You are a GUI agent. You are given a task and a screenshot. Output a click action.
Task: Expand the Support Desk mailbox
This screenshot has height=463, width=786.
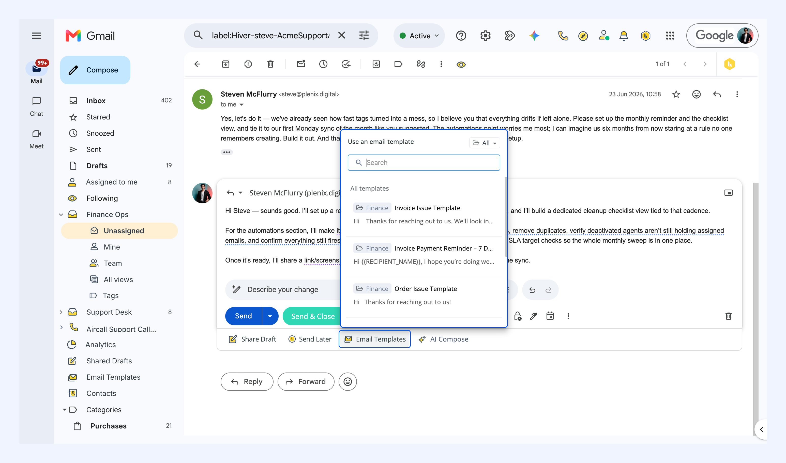click(61, 312)
